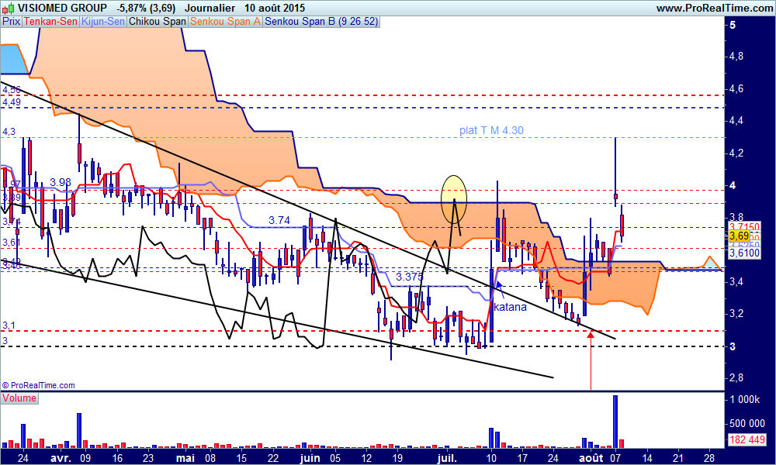Image resolution: width=776 pixels, height=465 pixels.
Task: Select the Journalier timeframe text
Action: click(210, 8)
